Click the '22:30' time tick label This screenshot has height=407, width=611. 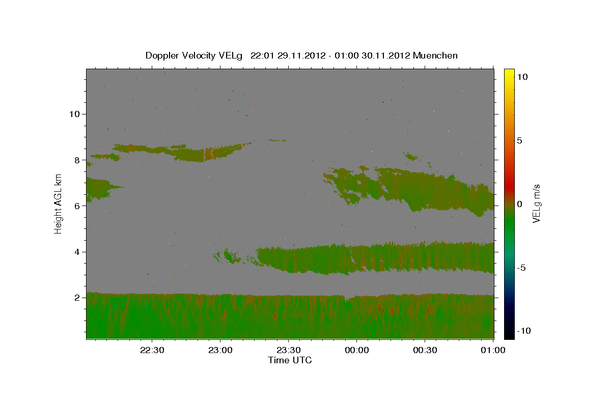click(x=152, y=350)
